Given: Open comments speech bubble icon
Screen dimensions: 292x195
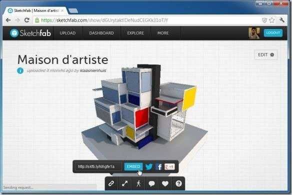Looking at the screenshot, I should (x=152, y=183).
